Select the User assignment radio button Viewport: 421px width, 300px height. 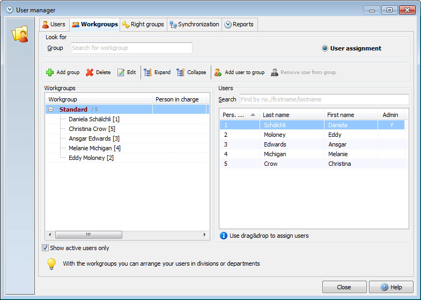(325, 48)
